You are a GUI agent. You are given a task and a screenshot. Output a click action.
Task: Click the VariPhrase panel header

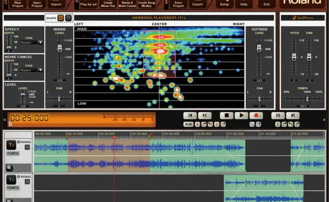303,18
